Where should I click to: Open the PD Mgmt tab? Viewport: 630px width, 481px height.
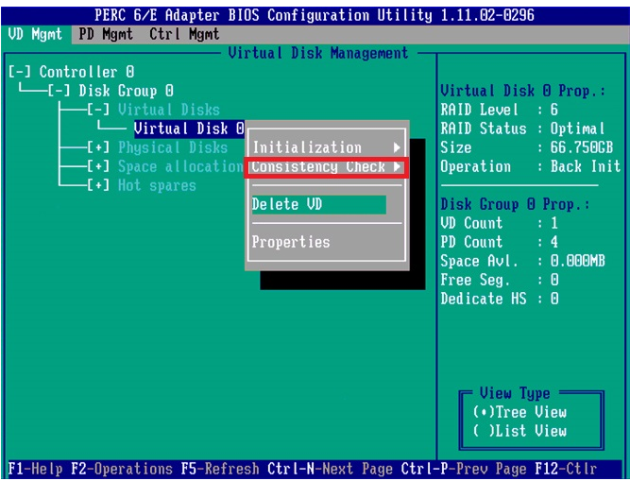(x=105, y=34)
